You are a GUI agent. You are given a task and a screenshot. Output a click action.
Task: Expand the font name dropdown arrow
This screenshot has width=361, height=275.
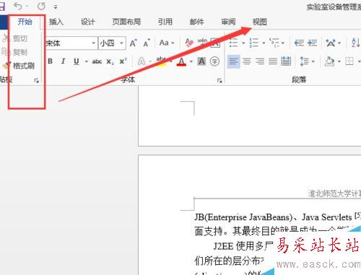(x=94, y=43)
